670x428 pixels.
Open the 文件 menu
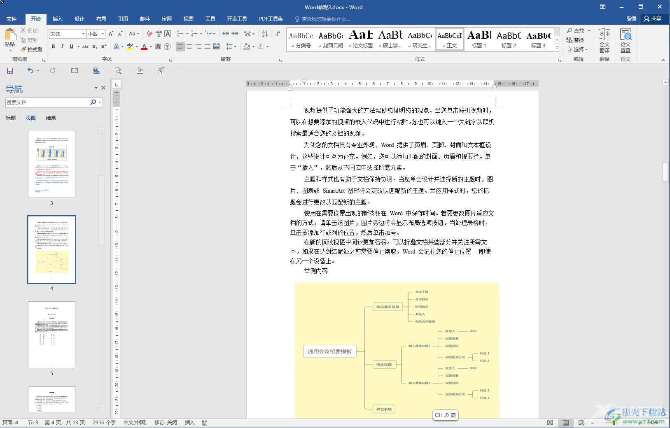(12, 19)
